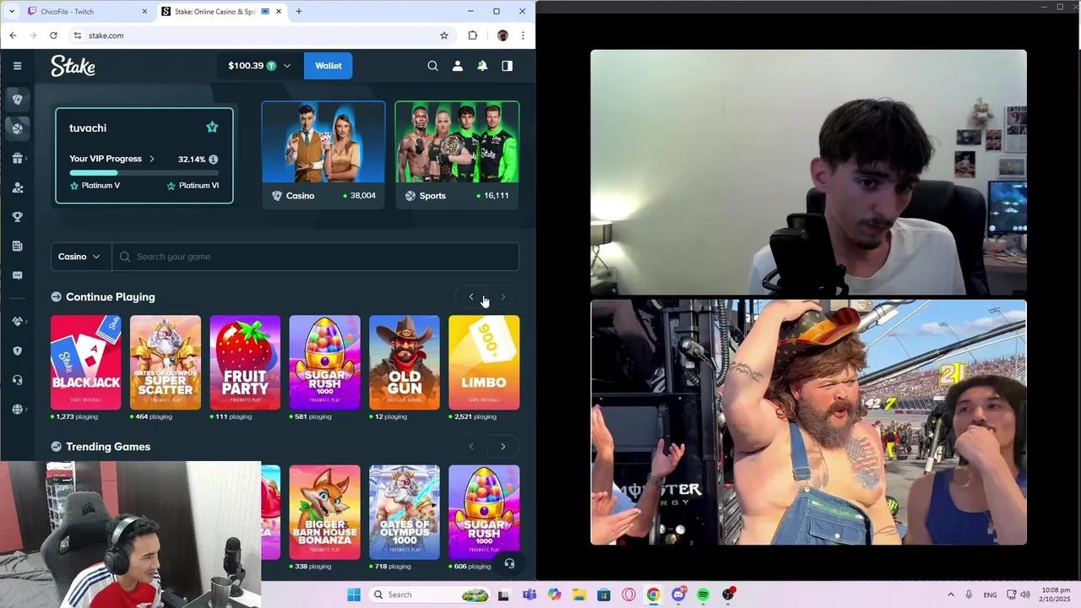
Task: Open the Windows Start menu
Action: point(354,594)
